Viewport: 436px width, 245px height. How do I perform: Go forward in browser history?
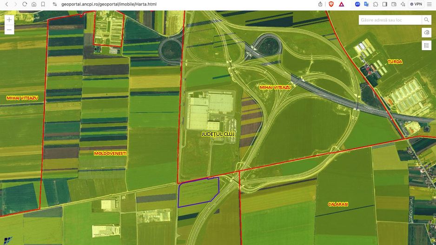[16, 4]
